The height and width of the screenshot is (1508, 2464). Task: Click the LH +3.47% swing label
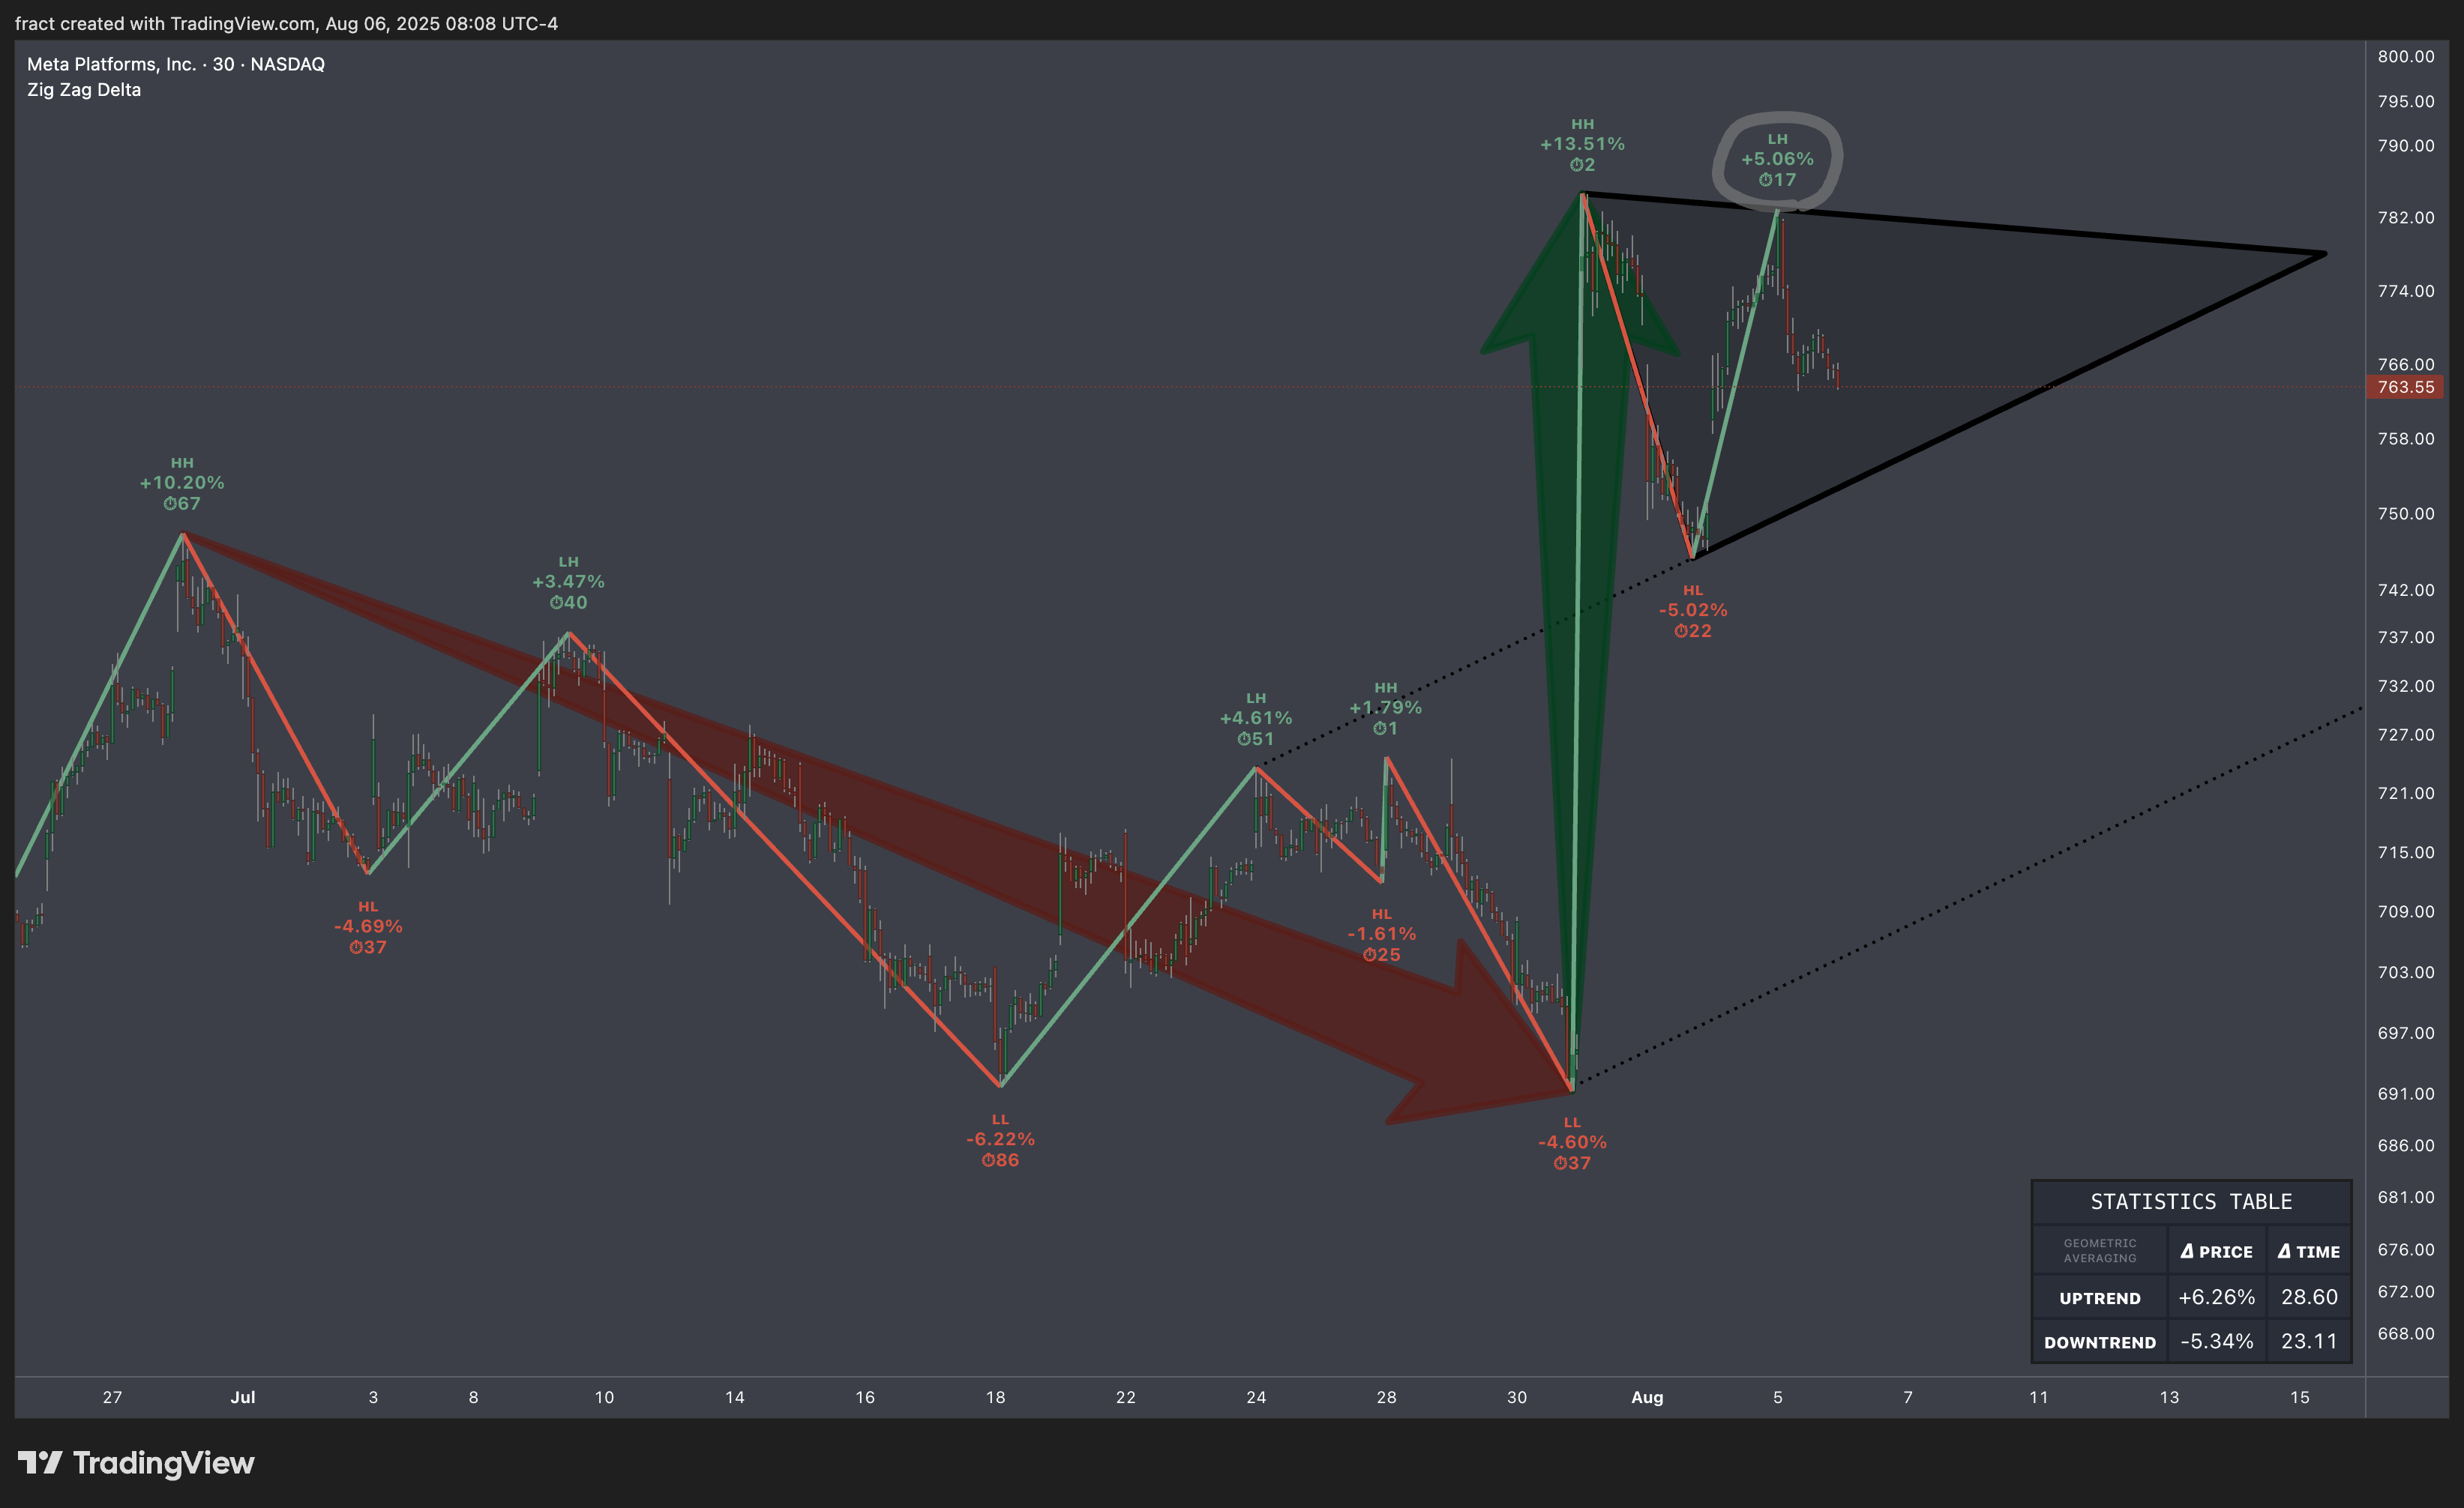[568, 582]
